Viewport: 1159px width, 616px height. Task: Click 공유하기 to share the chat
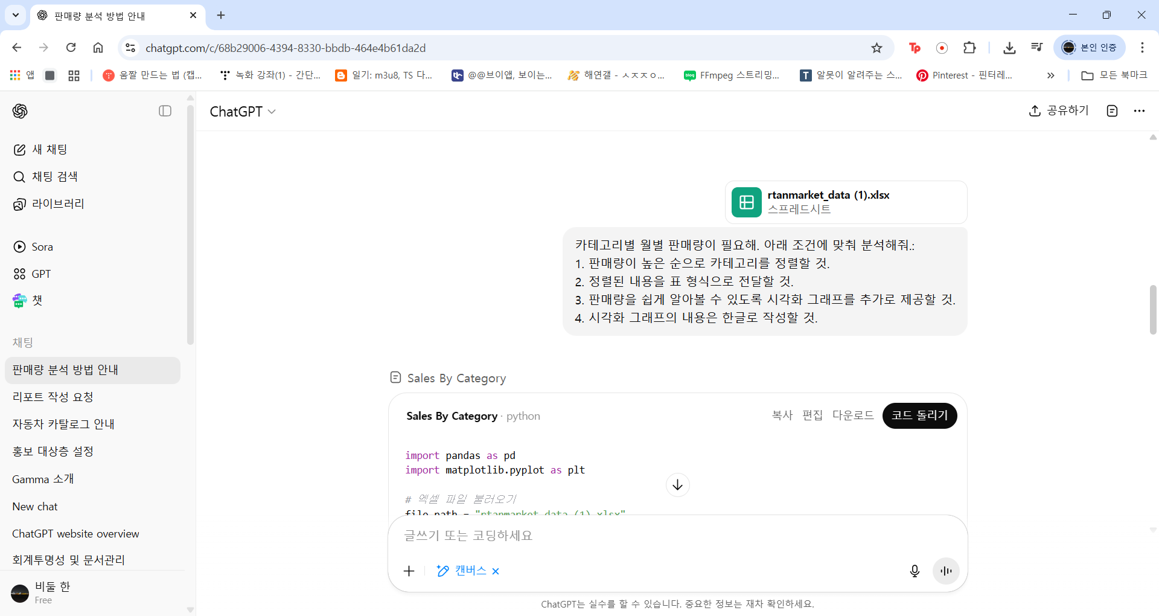[1059, 111]
